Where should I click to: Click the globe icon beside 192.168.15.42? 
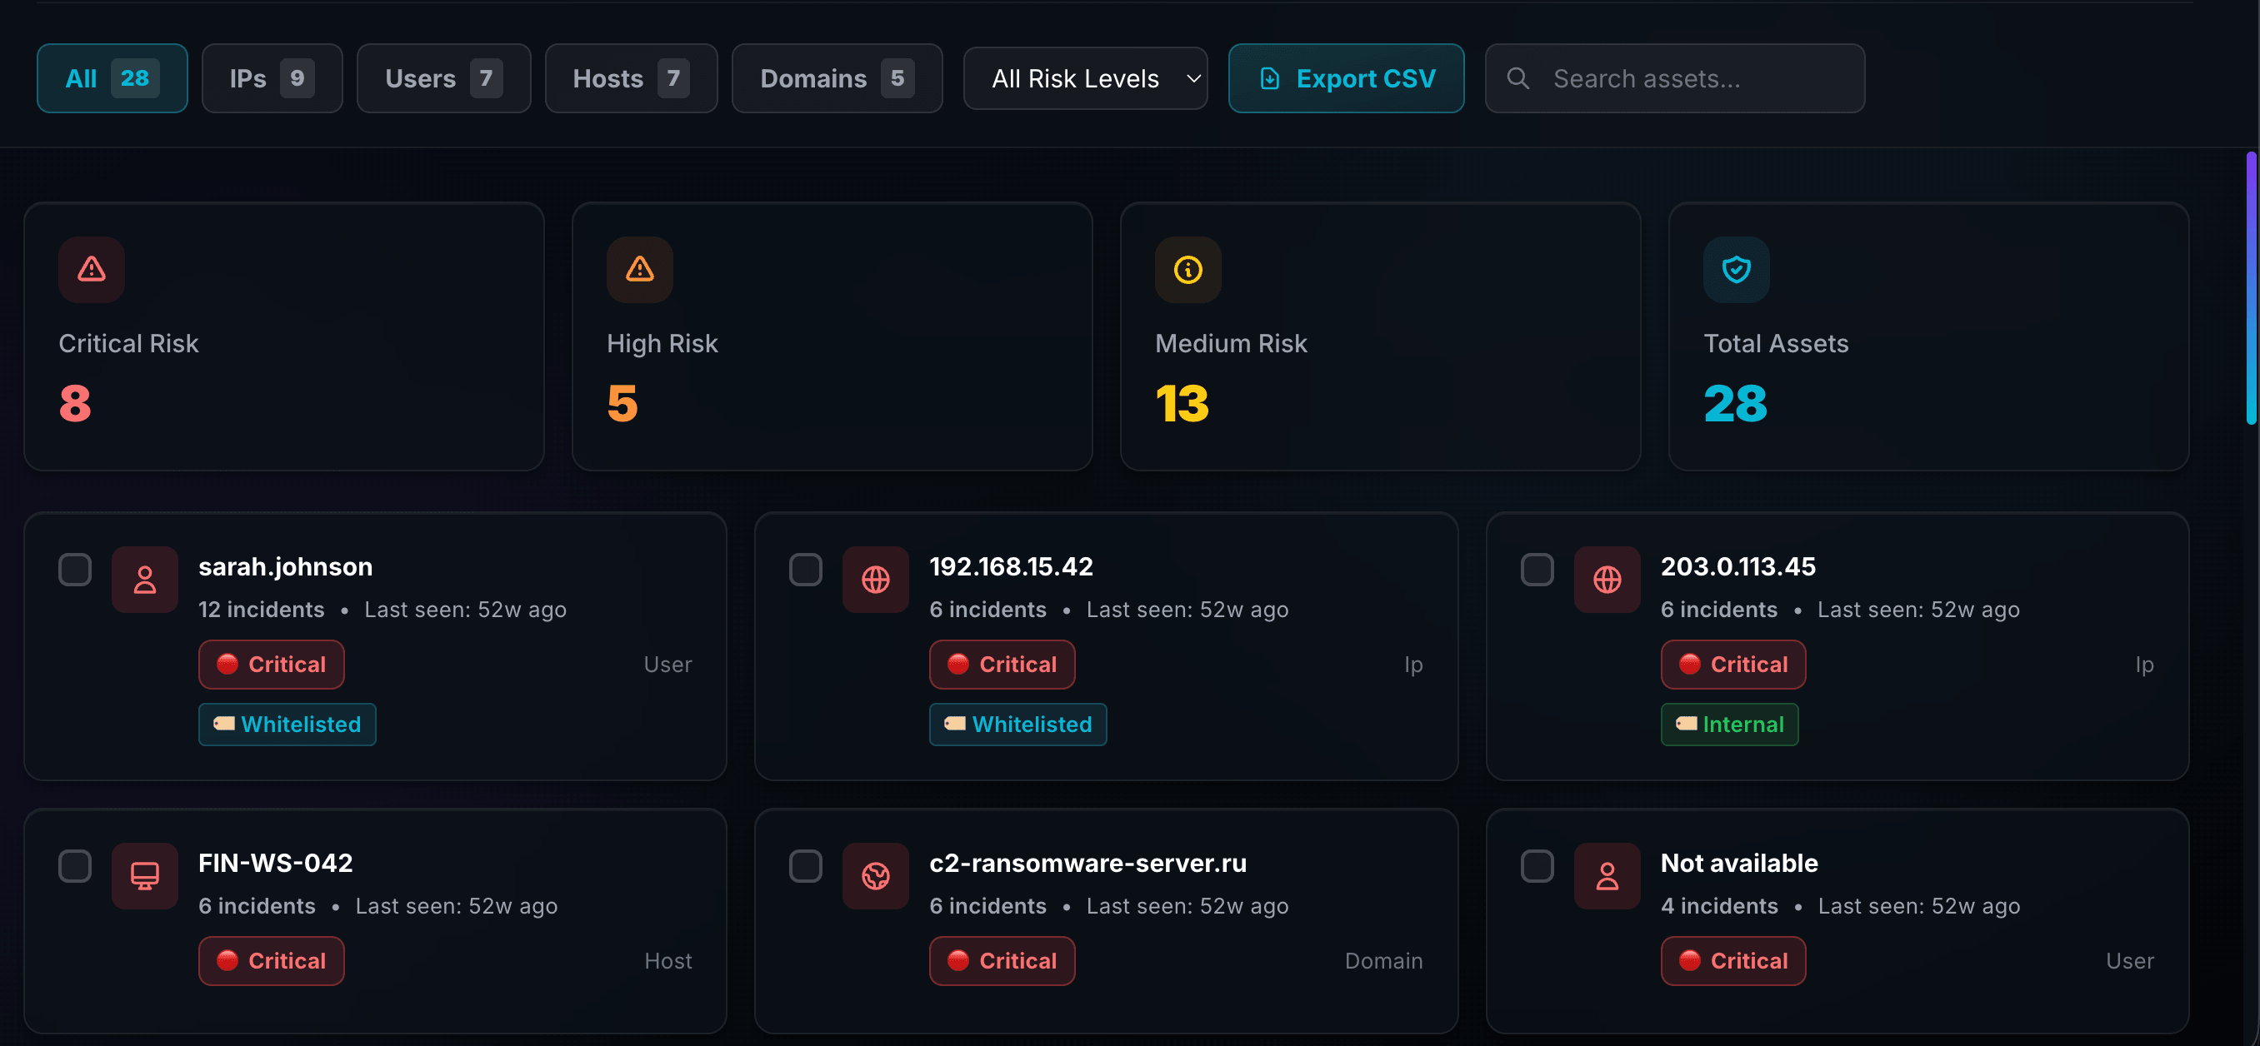click(875, 580)
